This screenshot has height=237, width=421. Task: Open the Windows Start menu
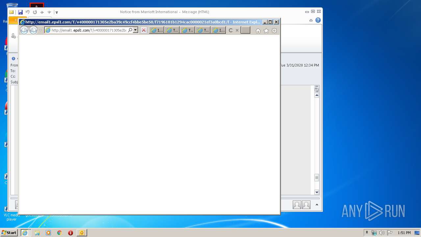point(9,233)
